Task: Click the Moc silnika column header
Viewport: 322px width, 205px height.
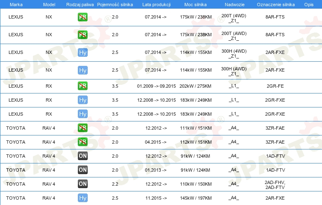Action: coord(196,4)
